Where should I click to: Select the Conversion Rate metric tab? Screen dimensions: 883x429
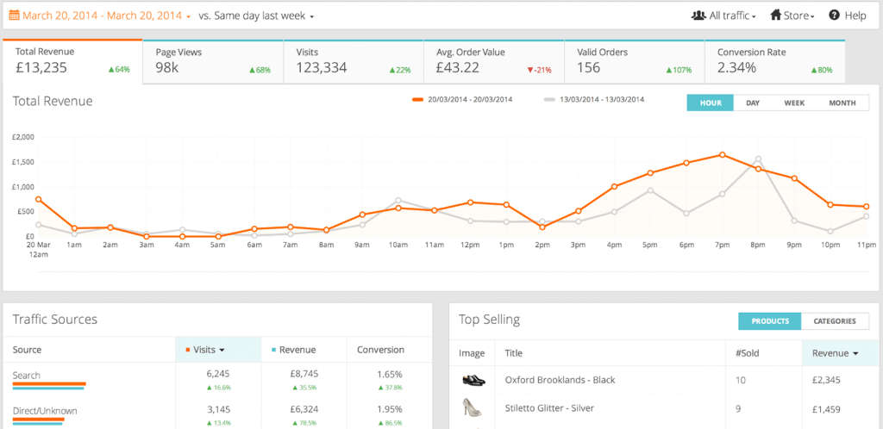pos(773,61)
